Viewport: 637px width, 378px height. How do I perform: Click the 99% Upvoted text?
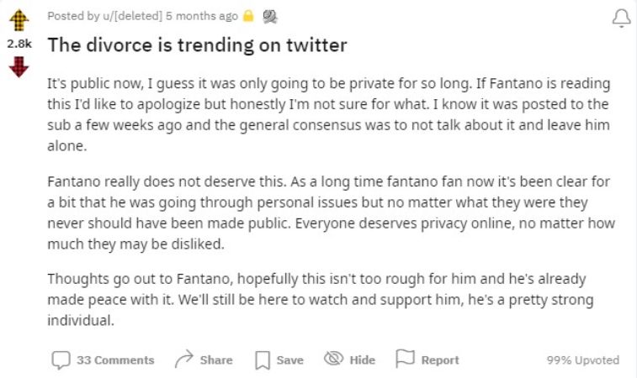pyautogui.click(x=583, y=360)
